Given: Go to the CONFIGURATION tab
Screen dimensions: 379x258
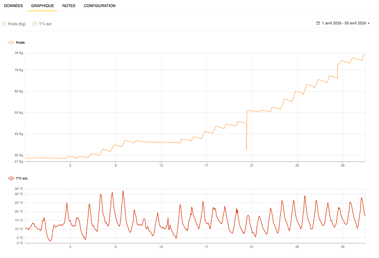Looking at the screenshot, I should coord(100,6).
